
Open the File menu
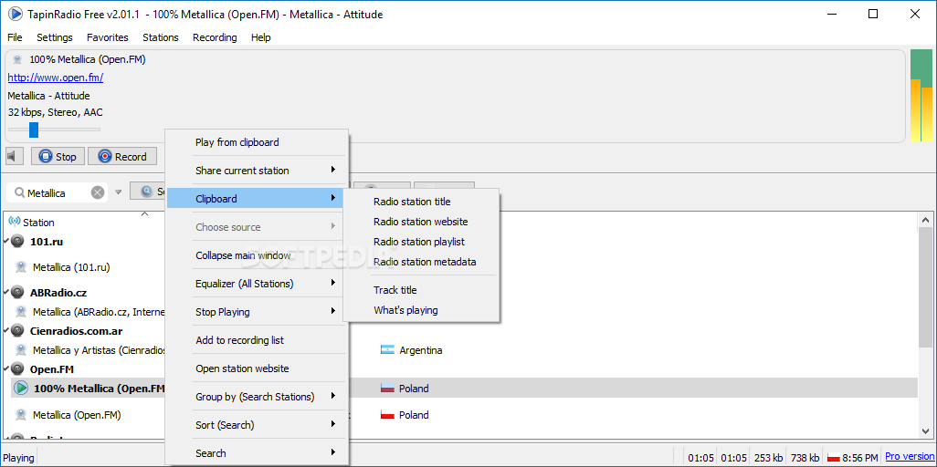click(15, 37)
